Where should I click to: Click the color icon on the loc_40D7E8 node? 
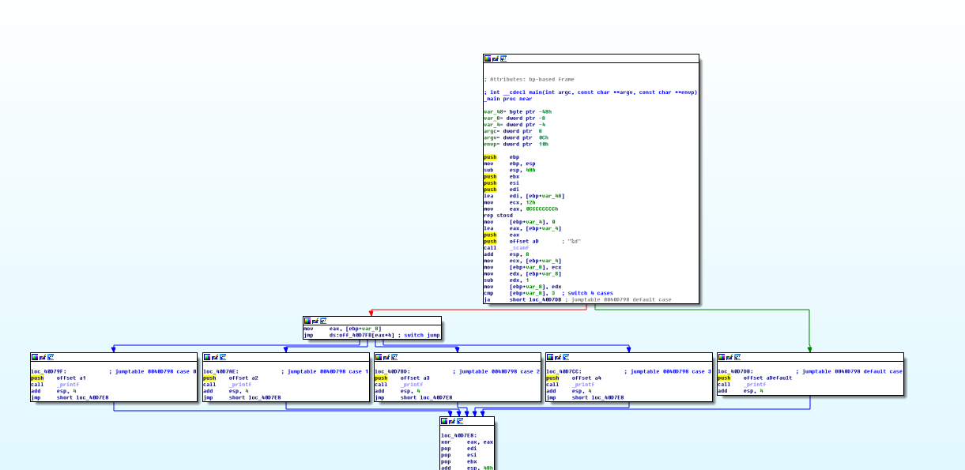click(444, 421)
